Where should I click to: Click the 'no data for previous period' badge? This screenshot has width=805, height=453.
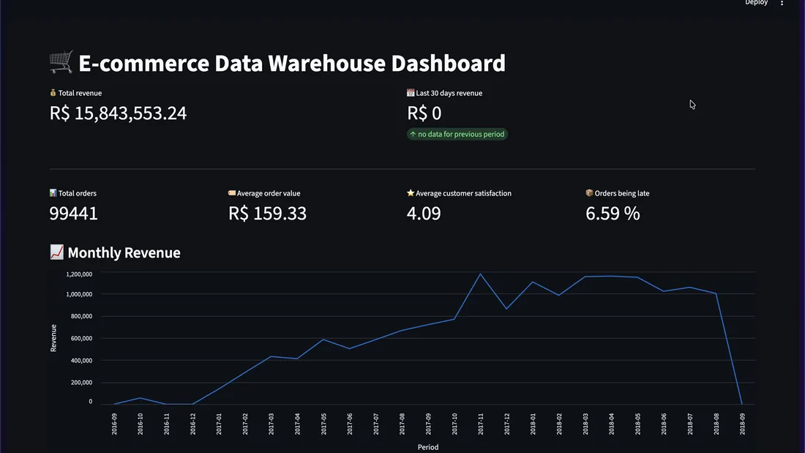pos(457,134)
